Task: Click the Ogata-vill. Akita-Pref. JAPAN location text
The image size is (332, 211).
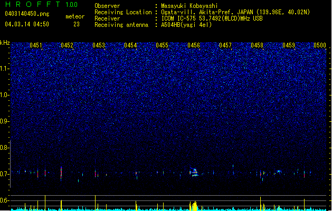Action: click(235, 12)
